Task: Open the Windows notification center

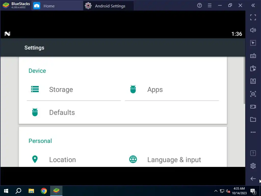Action: point(253,191)
